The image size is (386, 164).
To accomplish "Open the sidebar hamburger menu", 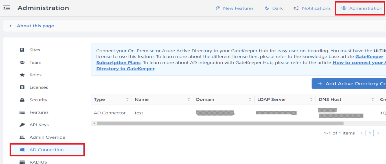I will [7, 8].
